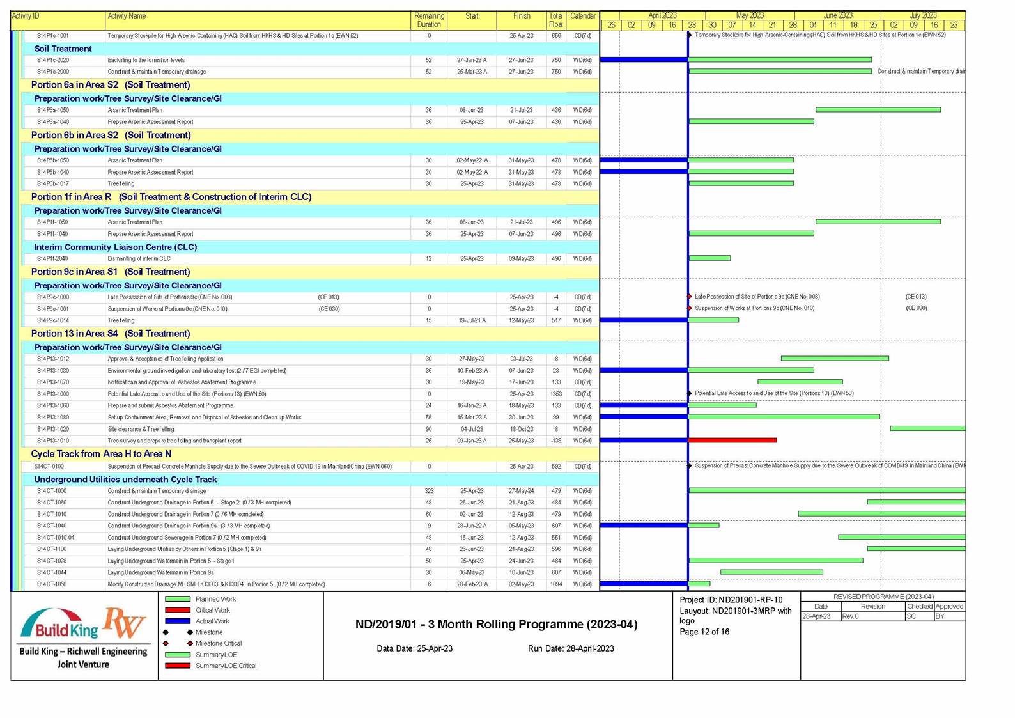This screenshot has width=1015, height=718.
Task: Click the 'Page 12 of 16' indicator
Action: [x=704, y=632]
